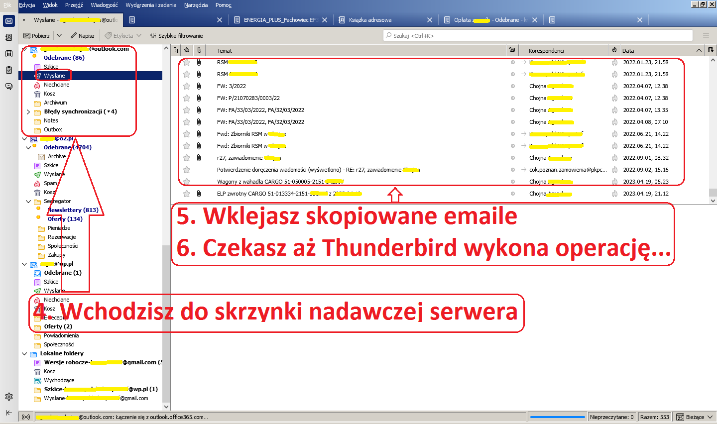
Task: Click the online status icon in the status bar
Action: tap(26, 417)
